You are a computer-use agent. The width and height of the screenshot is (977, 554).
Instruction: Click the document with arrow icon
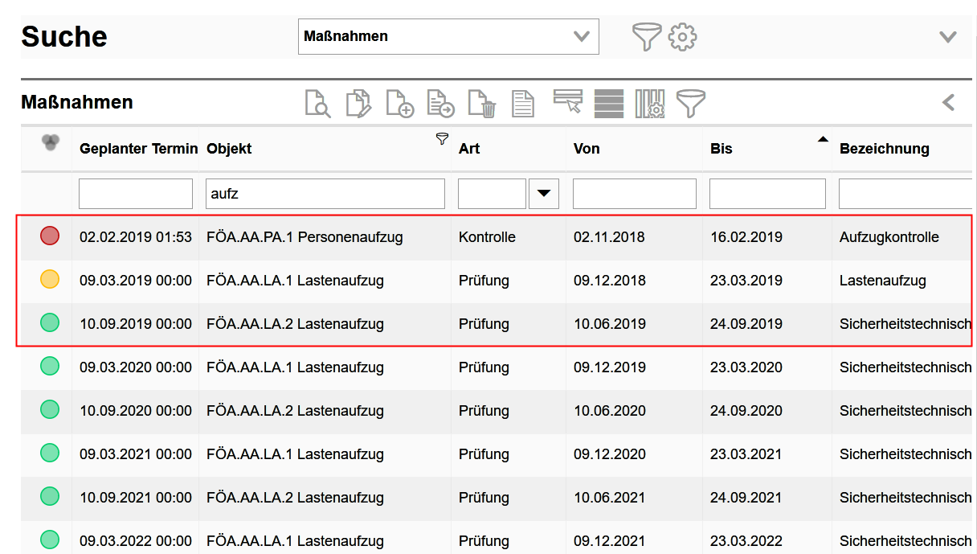coord(440,104)
